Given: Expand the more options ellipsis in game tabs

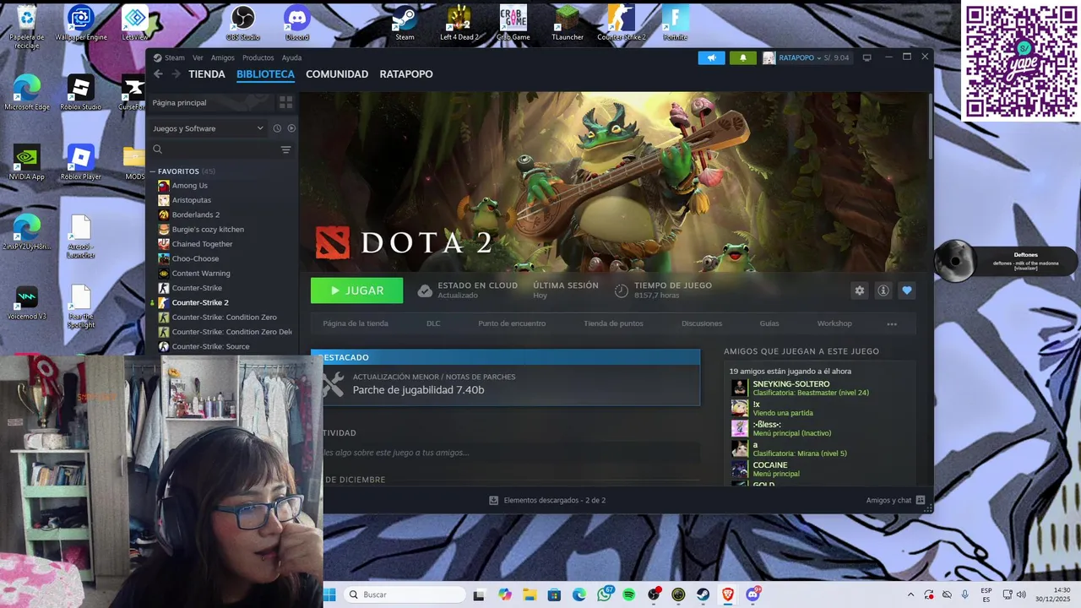Looking at the screenshot, I should 892,323.
